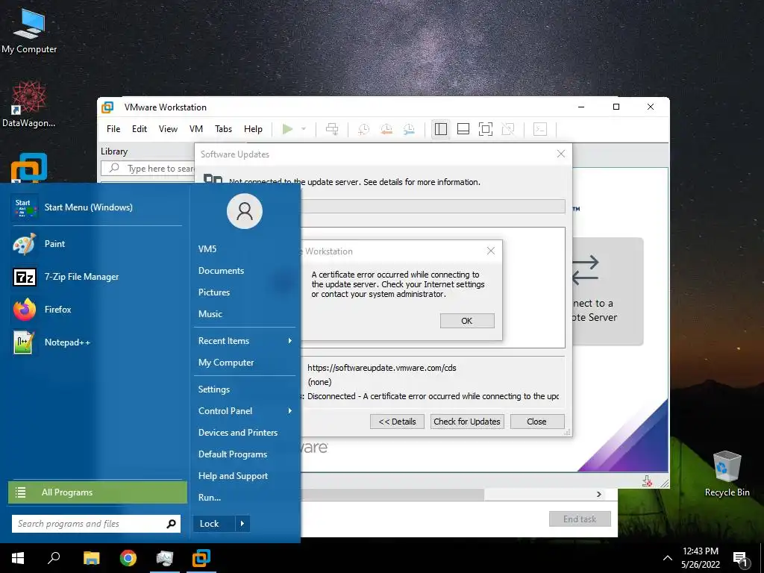This screenshot has width=764, height=573.
Task: Switch to VMware Workstation taskbar icon
Action: [x=201, y=558]
